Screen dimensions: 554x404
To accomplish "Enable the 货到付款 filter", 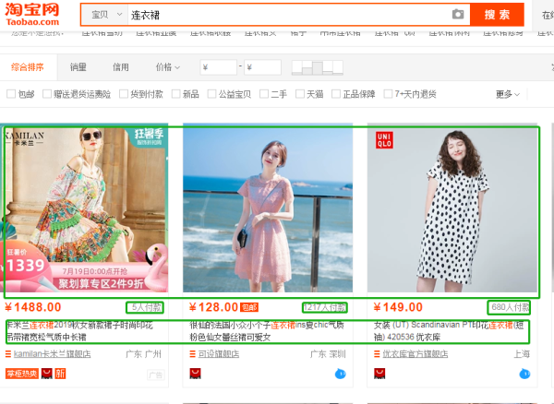I will [124, 94].
